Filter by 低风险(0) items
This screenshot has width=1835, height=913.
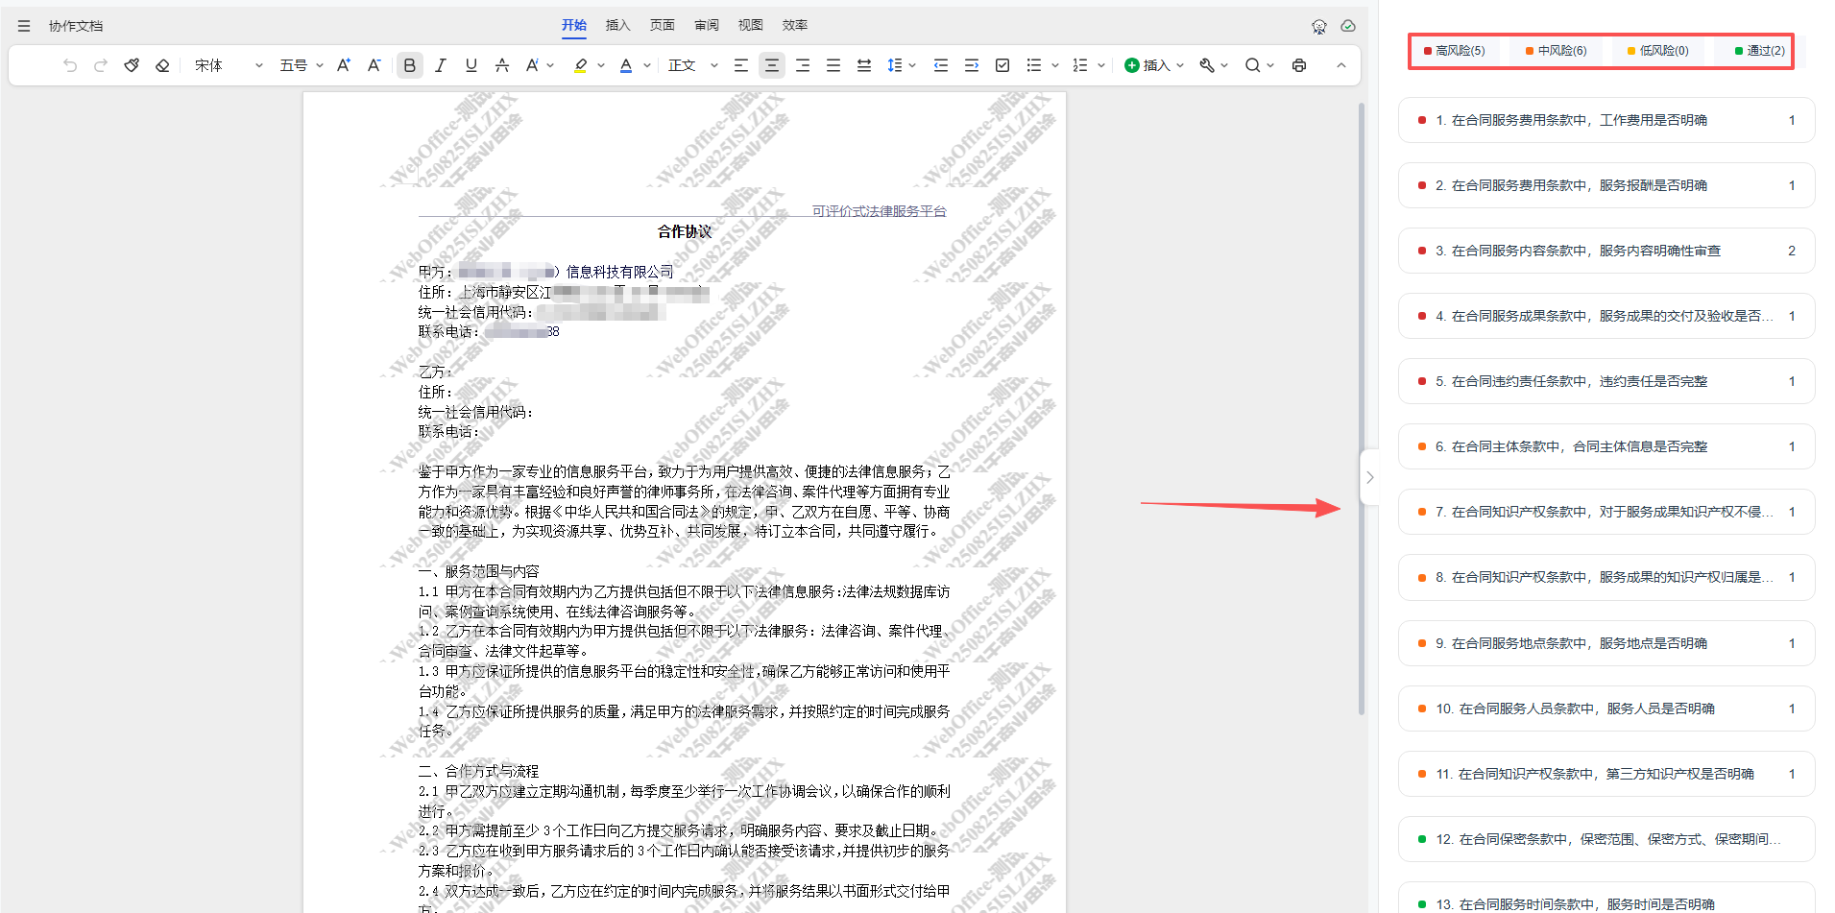point(1657,51)
